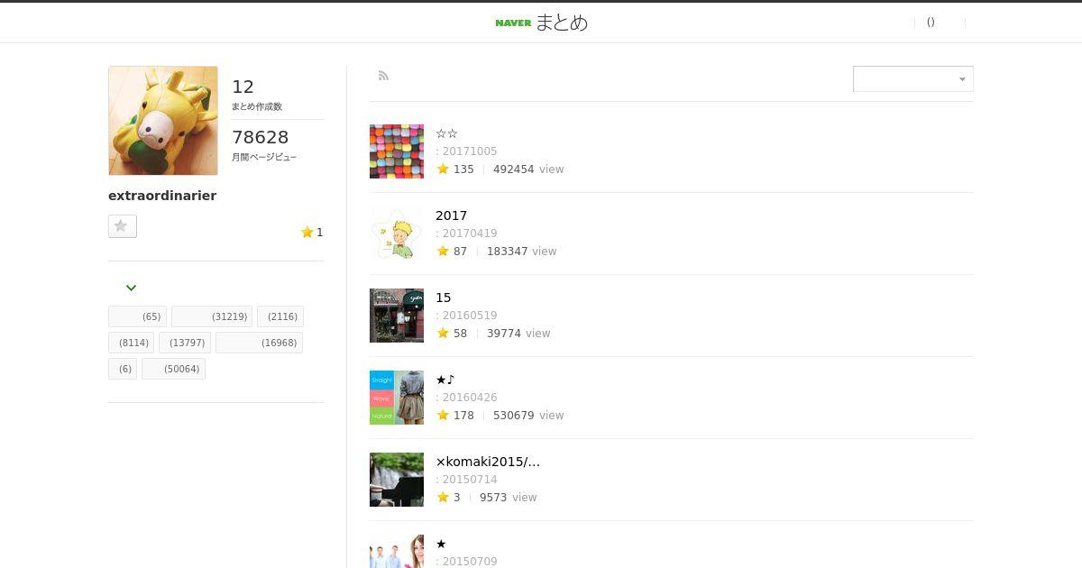Viewport: 1082px width, 568px height.
Task: Click the star icon beside 178
Action: [443, 415]
